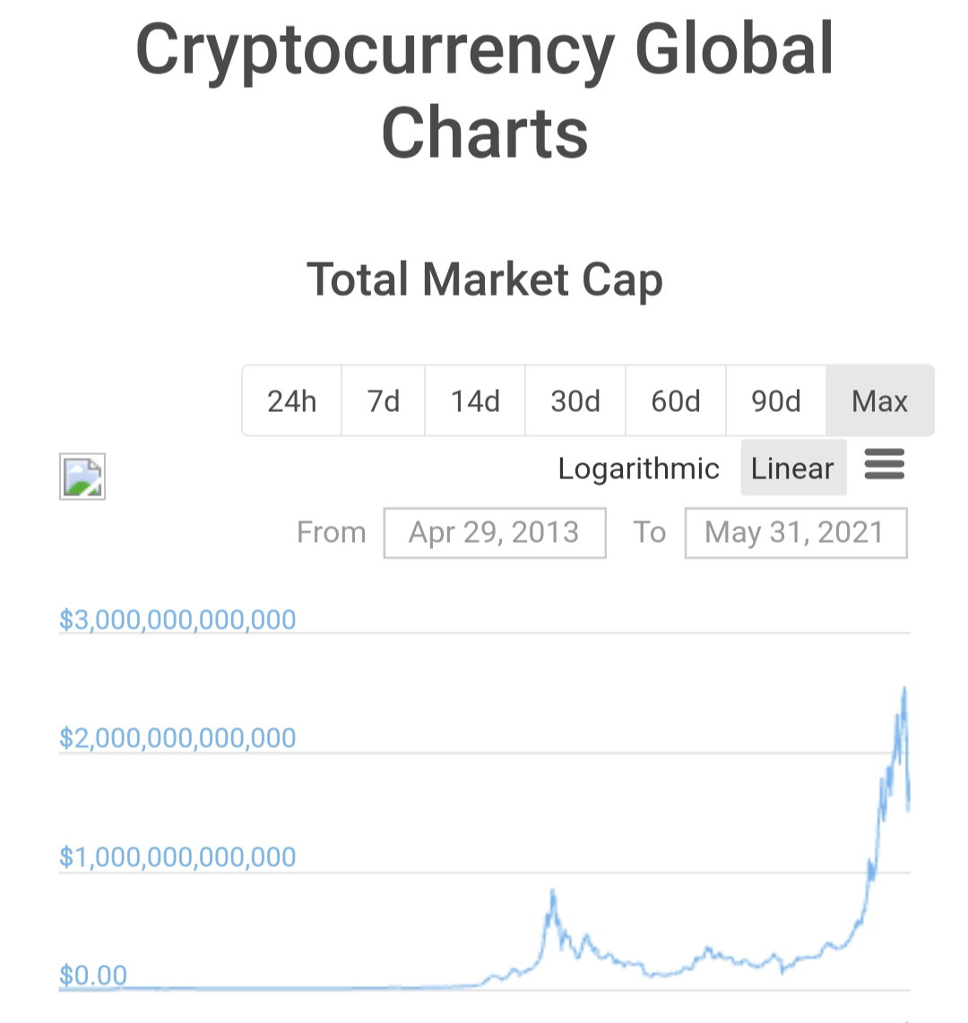The height and width of the screenshot is (1023, 968).
Task: Switch chart scale to Logarithmic
Action: pyautogui.click(x=638, y=469)
